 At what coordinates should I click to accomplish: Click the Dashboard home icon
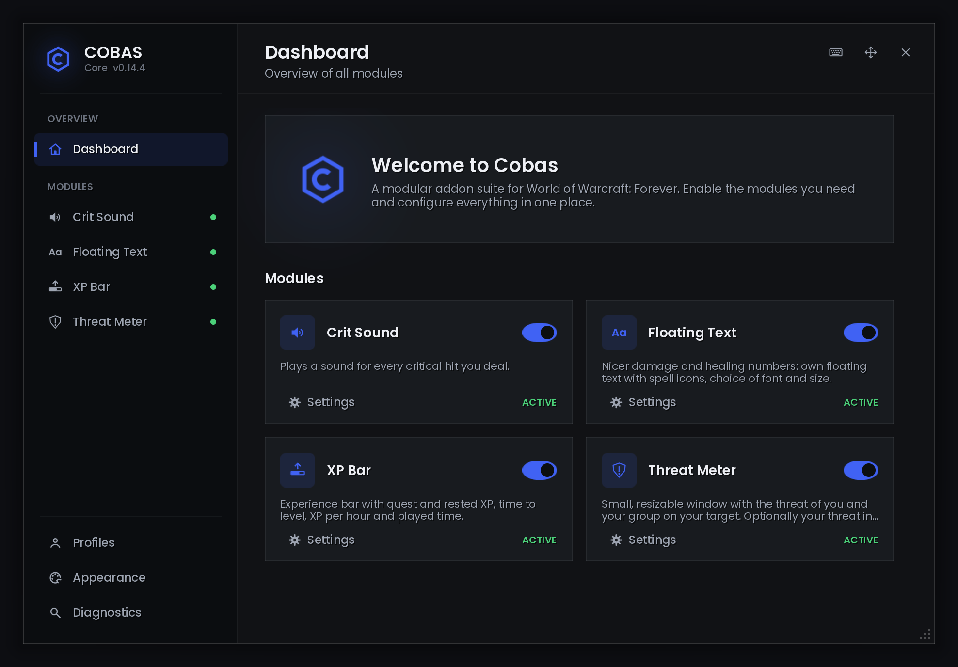55,149
